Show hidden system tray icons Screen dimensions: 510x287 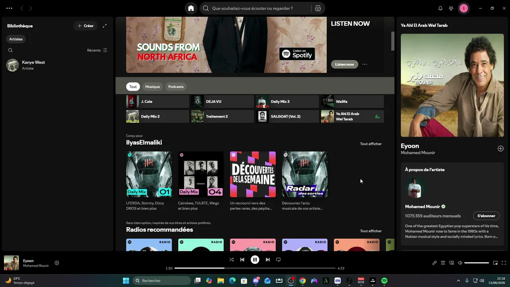click(x=458, y=281)
